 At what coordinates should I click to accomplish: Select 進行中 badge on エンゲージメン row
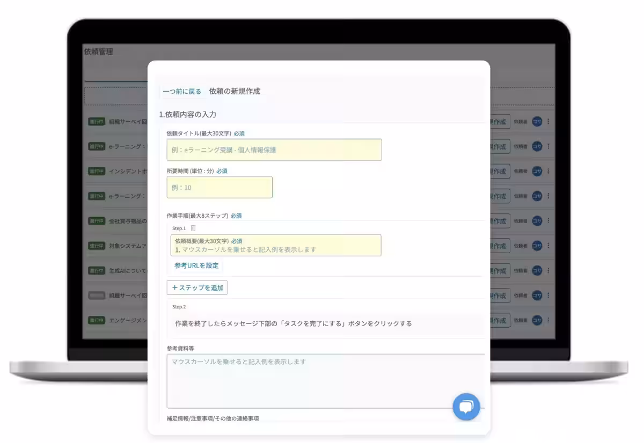[x=97, y=320]
